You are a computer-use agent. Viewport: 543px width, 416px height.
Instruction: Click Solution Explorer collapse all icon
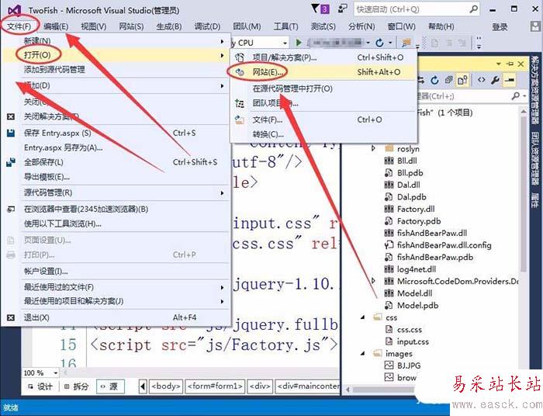click(x=449, y=81)
